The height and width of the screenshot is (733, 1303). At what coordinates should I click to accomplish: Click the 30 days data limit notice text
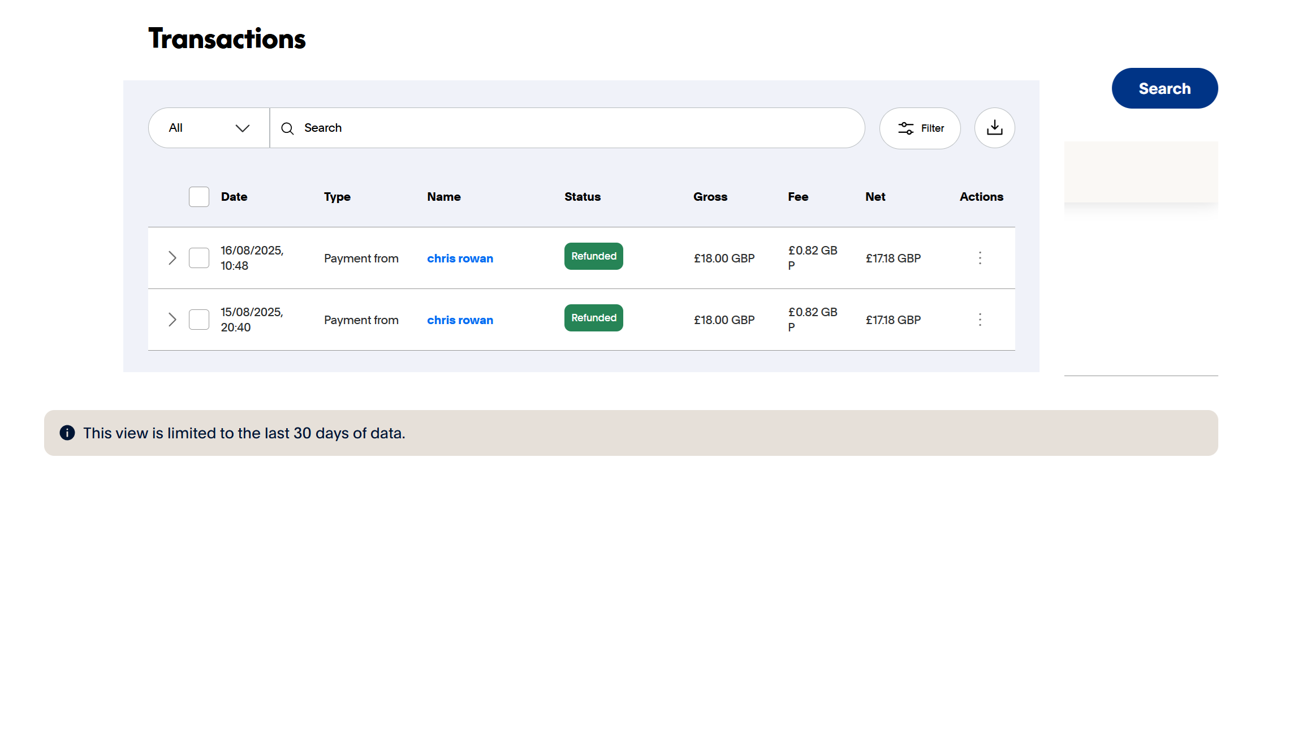coord(244,433)
